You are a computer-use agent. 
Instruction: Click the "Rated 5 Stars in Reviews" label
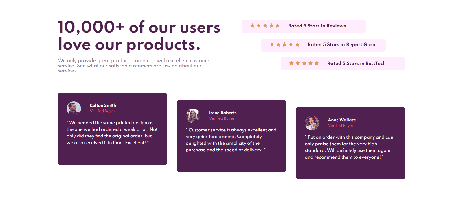pyautogui.click(x=317, y=26)
